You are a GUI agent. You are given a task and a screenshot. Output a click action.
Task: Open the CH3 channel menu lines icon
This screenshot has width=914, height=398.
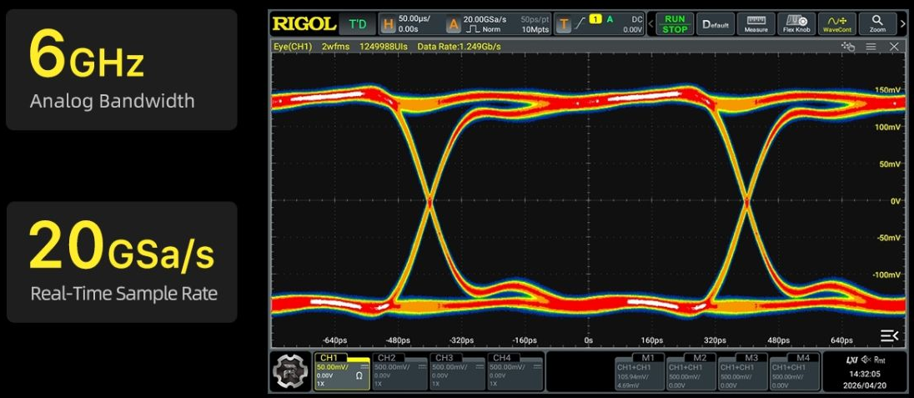tap(480, 366)
